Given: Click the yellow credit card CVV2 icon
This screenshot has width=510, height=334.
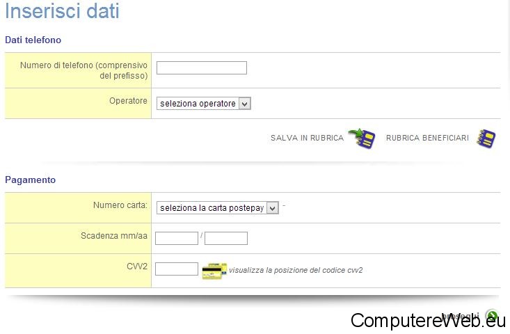Looking at the screenshot, I should coord(214,271).
